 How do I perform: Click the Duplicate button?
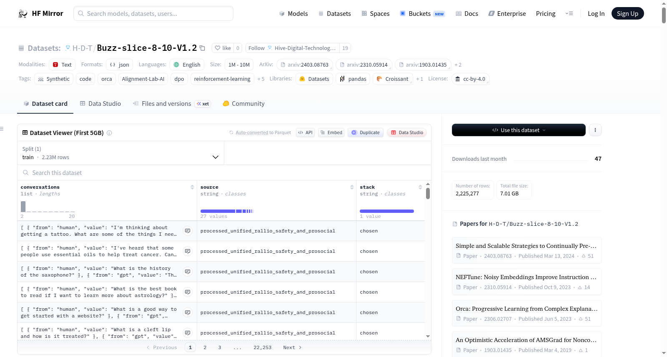click(x=366, y=132)
